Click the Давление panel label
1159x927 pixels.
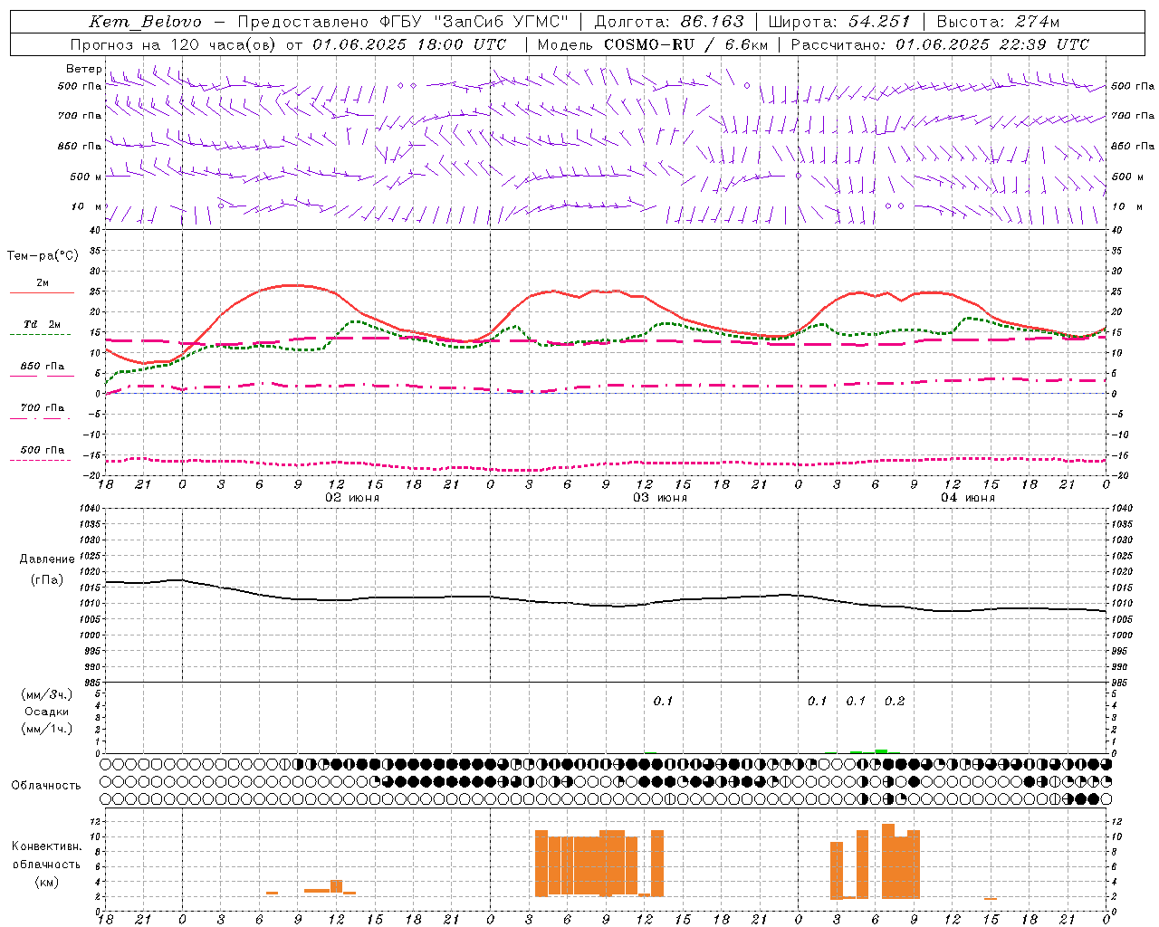coord(47,559)
